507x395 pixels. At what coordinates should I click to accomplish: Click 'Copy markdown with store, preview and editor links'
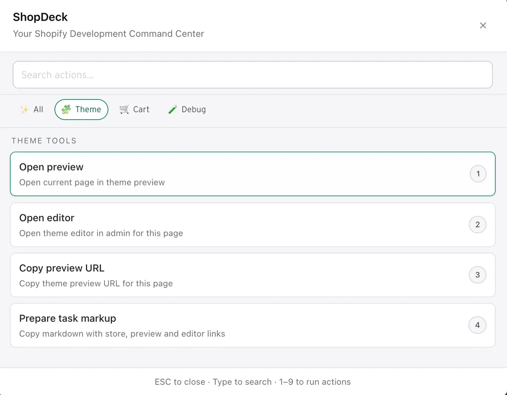click(122, 334)
